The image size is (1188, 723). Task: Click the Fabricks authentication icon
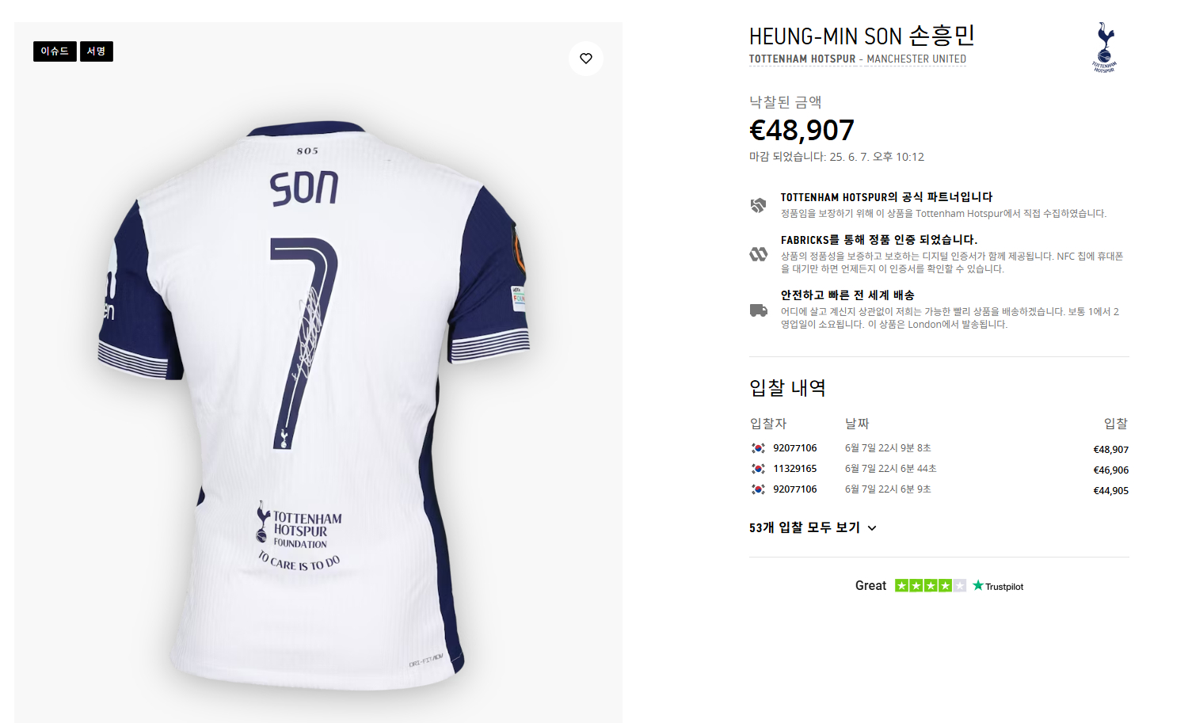tap(758, 254)
